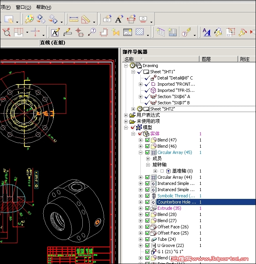Viewport: 256px width, 264px height.
Task: Select Section "SX@6" A view
Action: tap(174, 97)
